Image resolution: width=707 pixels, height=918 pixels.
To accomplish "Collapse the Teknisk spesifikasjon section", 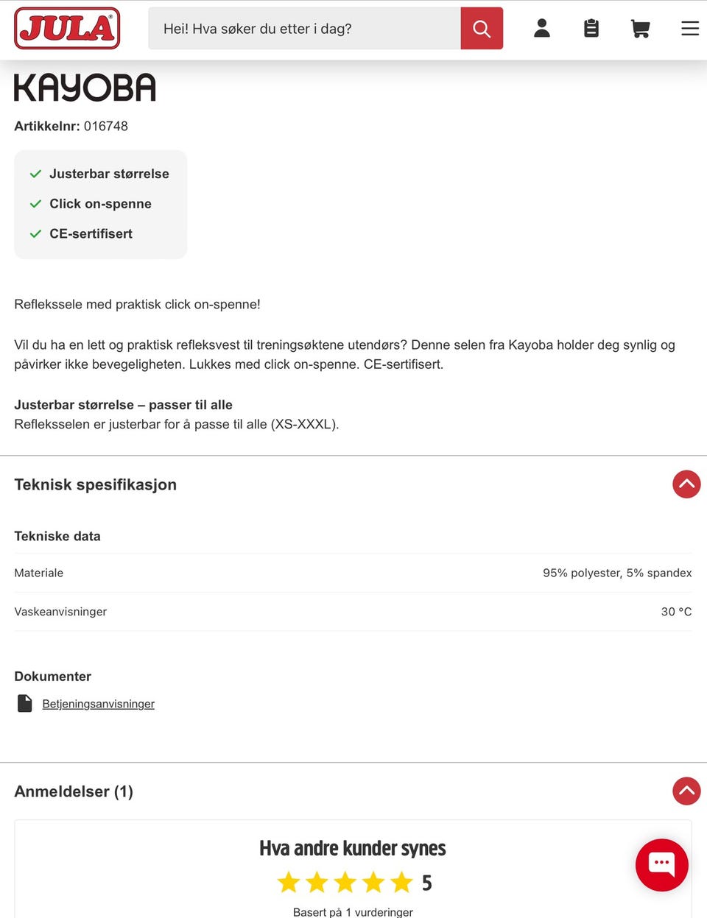I will (x=686, y=484).
